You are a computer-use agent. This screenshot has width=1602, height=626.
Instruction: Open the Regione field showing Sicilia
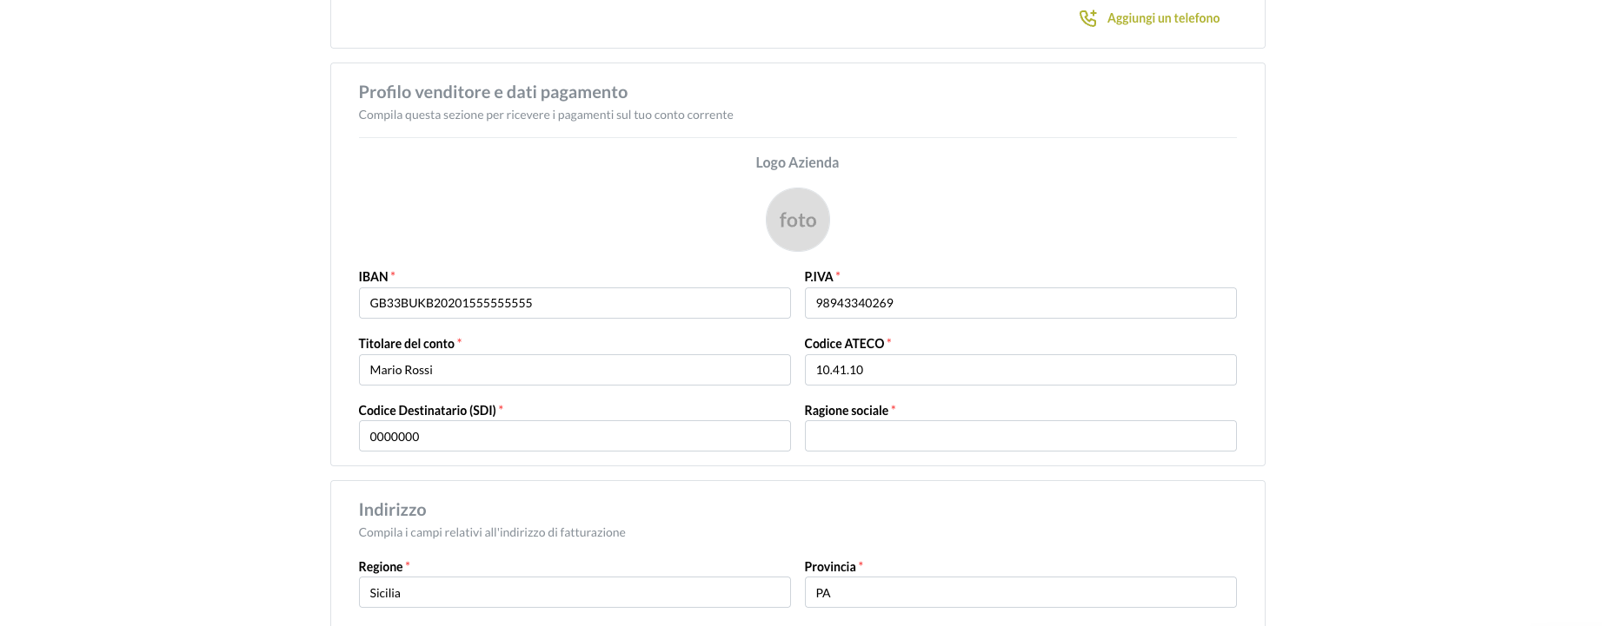[574, 592]
